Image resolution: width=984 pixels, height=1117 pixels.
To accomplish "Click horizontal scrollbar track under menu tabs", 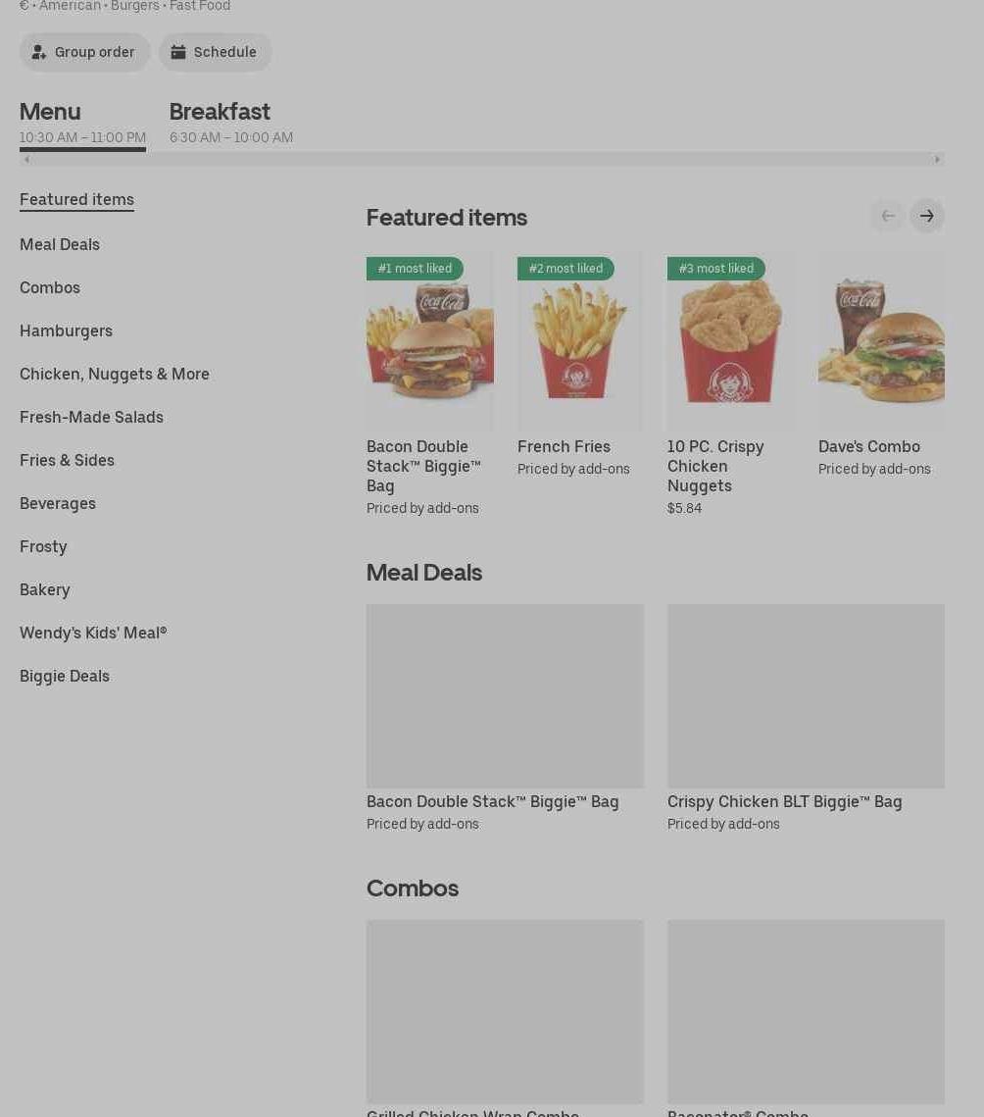I will pyautogui.click(x=481, y=160).
